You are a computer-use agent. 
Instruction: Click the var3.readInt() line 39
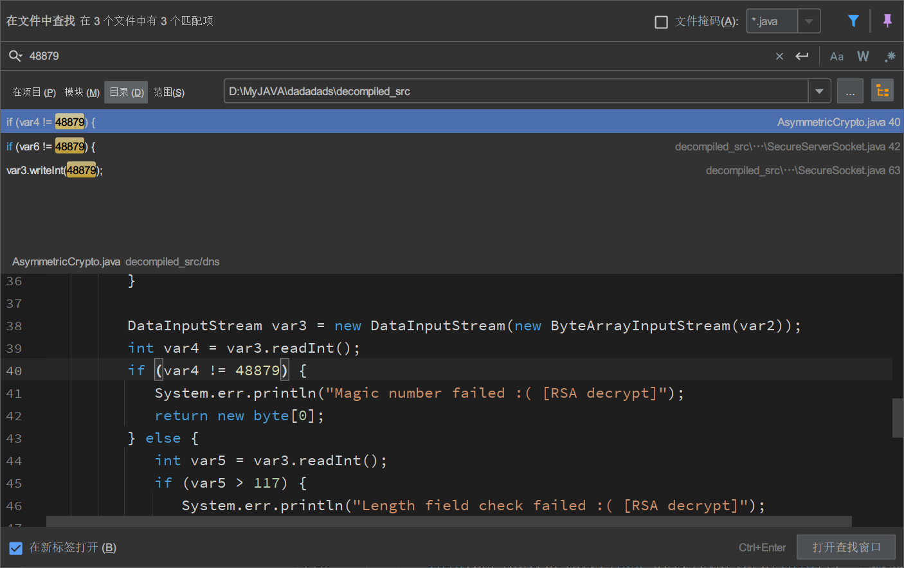[x=244, y=348]
